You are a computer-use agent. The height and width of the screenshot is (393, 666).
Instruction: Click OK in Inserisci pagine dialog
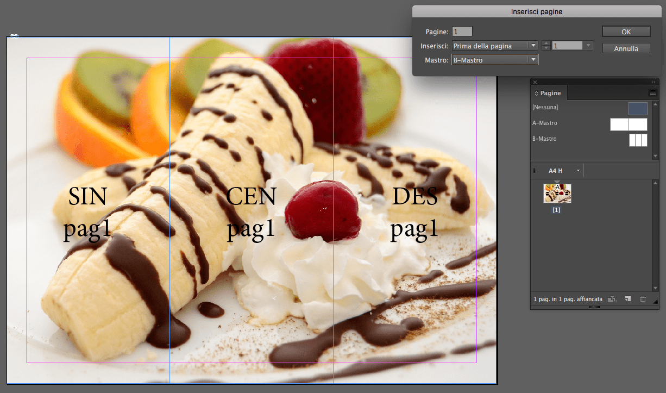[626, 32]
